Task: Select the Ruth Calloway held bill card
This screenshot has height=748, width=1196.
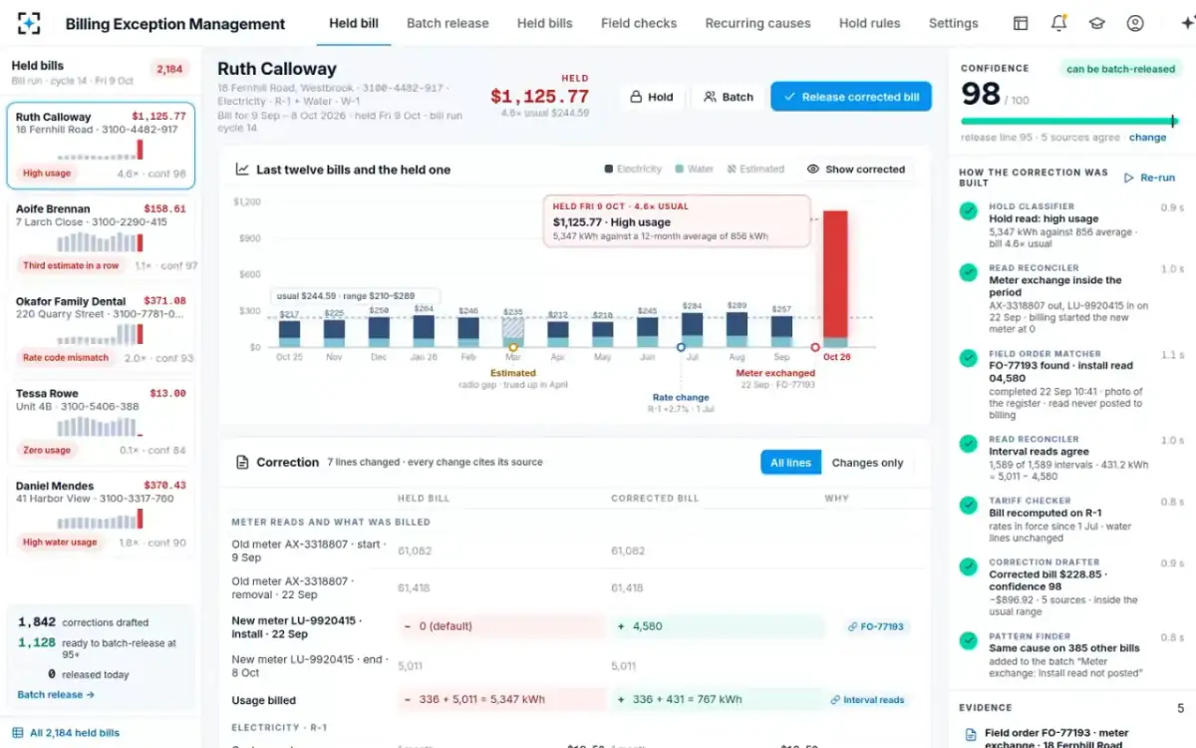Action: click(101, 147)
